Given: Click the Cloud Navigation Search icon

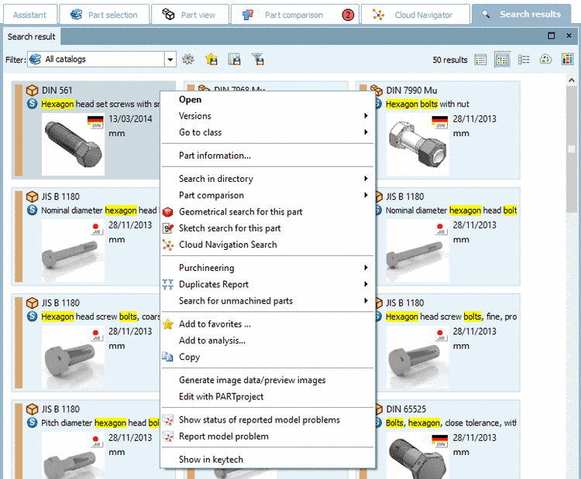Looking at the screenshot, I should [x=168, y=245].
